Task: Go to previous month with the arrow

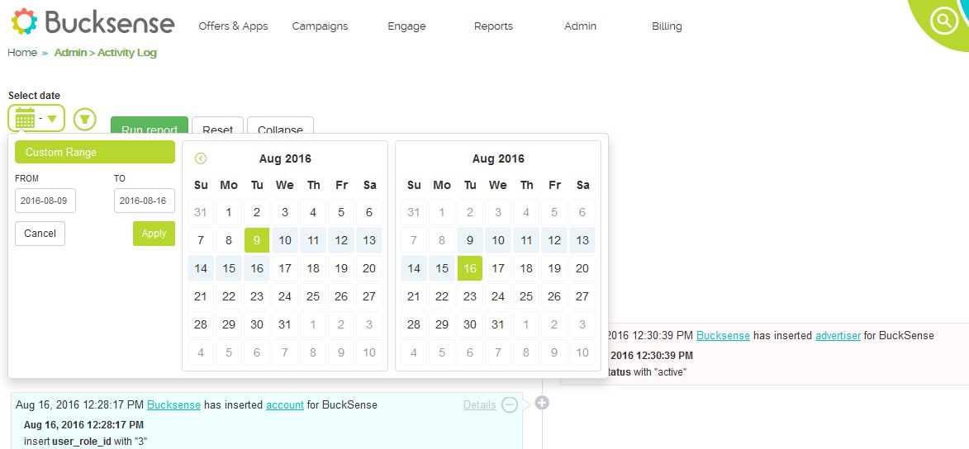Action: pos(200,158)
